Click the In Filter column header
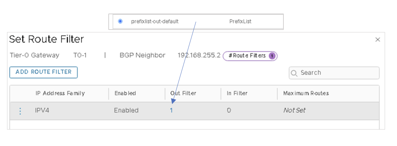Image resolution: width=397 pixels, height=146 pixels. [237, 93]
